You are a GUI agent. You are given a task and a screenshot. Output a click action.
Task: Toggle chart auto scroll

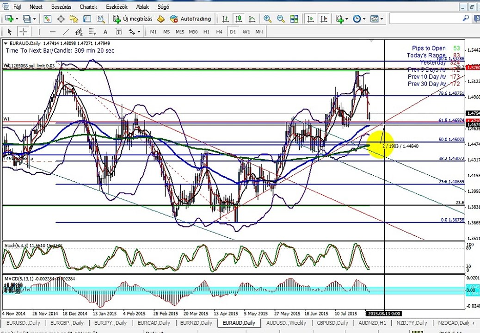310,19
